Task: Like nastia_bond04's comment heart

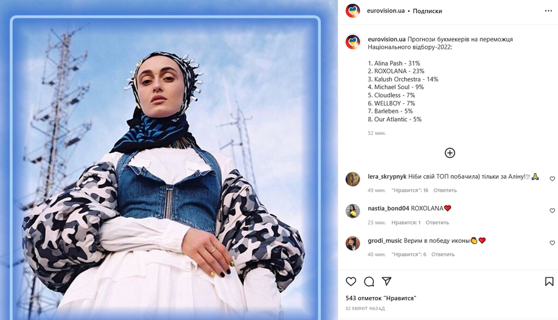Action: (x=552, y=210)
